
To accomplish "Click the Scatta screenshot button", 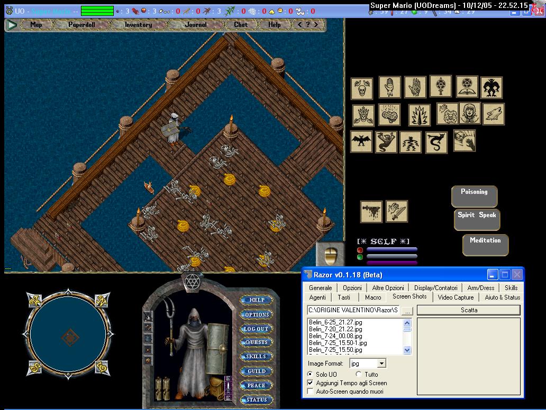I will coord(469,310).
